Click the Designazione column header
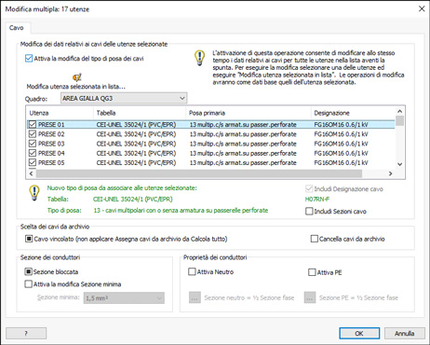Screen dimensions: 430x345 pyautogui.click(x=353, y=113)
